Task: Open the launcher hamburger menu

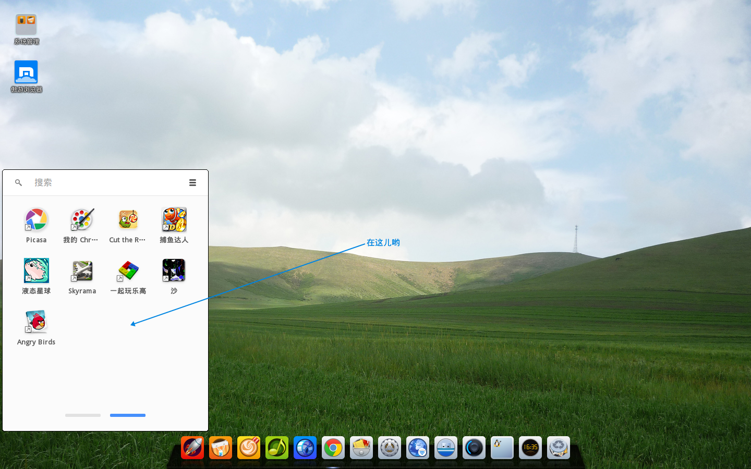Action: pyautogui.click(x=192, y=182)
